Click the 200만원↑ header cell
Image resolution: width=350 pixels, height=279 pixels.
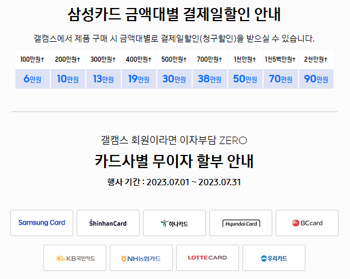click(68, 59)
